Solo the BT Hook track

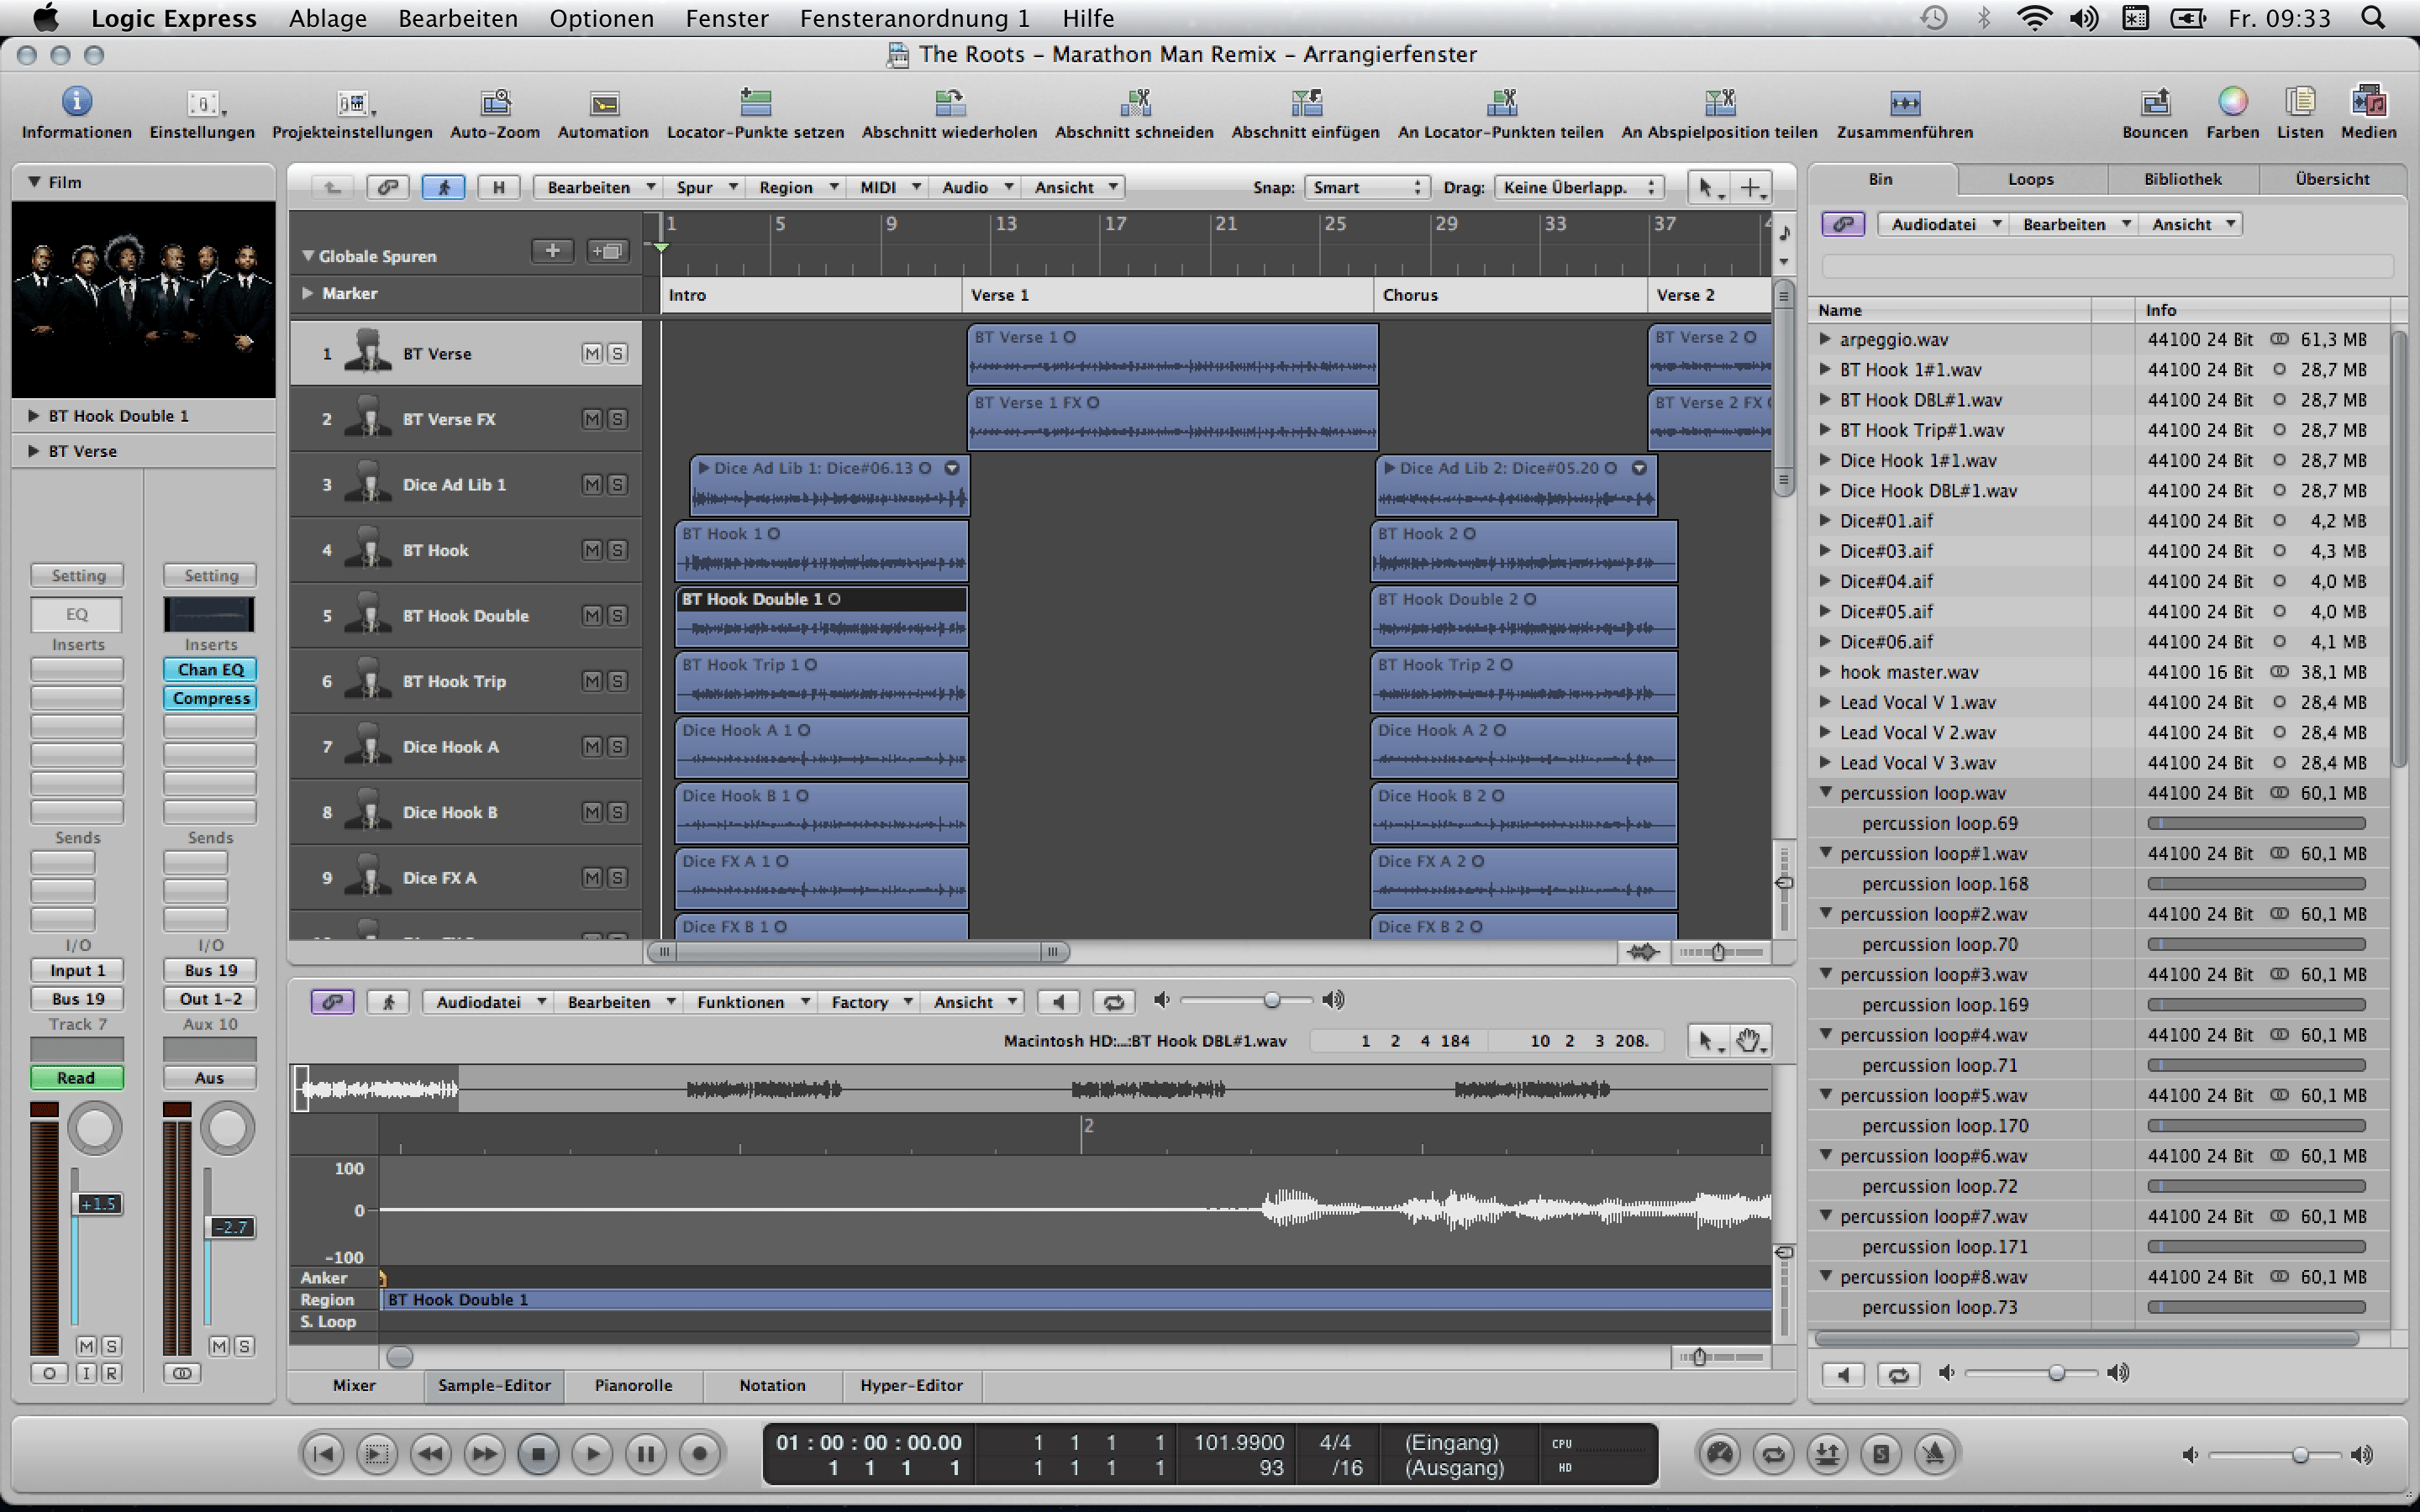coord(618,550)
